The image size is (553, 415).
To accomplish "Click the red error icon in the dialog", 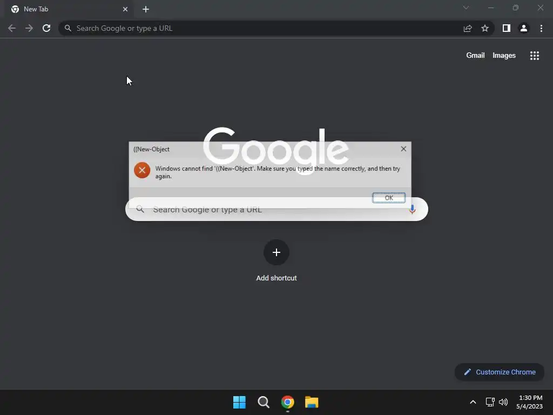I will pos(142,170).
